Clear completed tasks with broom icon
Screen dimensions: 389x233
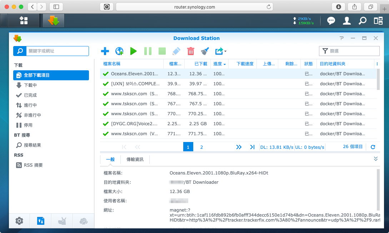pyautogui.click(x=205, y=51)
